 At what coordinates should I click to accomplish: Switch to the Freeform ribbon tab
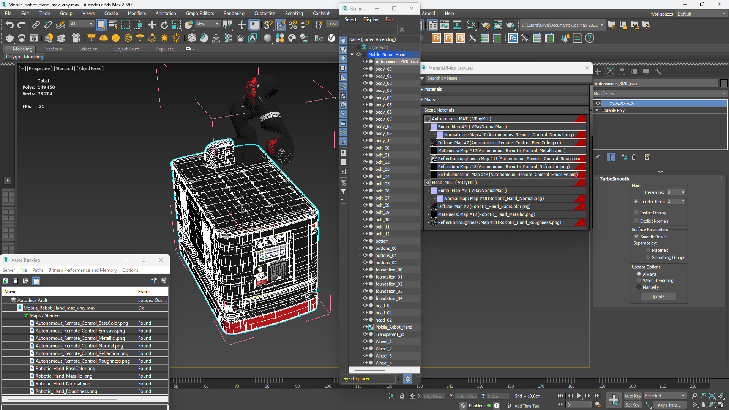pos(53,49)
